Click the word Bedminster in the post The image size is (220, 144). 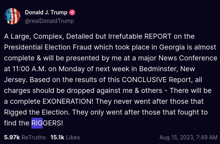(159, 69)
